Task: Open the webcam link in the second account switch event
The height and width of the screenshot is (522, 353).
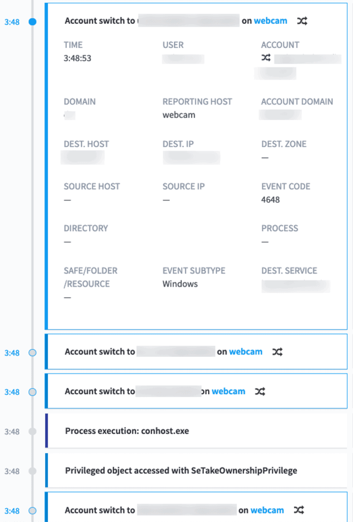Action: 246,352
